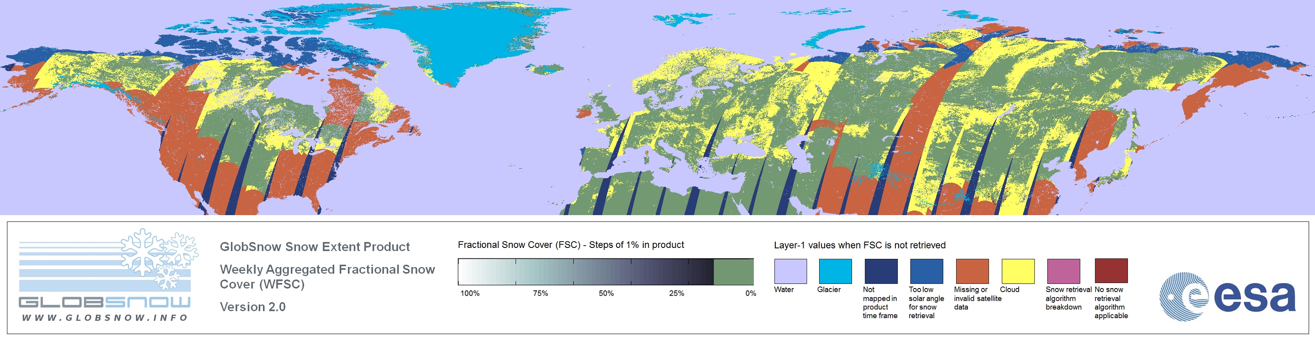Viewport: 1315px width, 340px height.
Task: Click the 'Missing or invalid satellite data' swatch
Action: (973, 271)
